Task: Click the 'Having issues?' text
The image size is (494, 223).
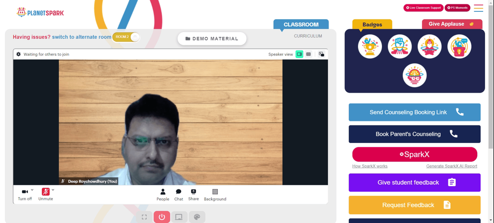Action: click(x=32, y=37)
